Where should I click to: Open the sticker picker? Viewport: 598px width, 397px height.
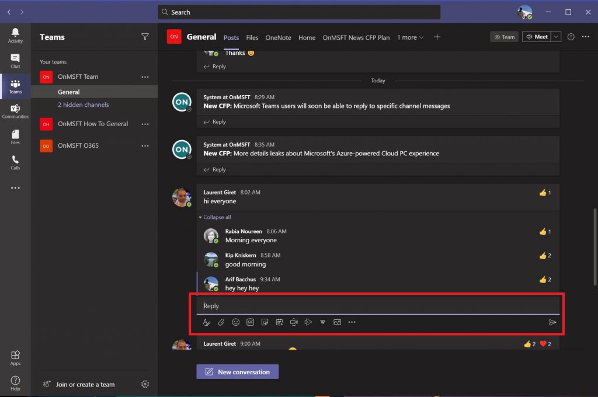pos(265,322)
